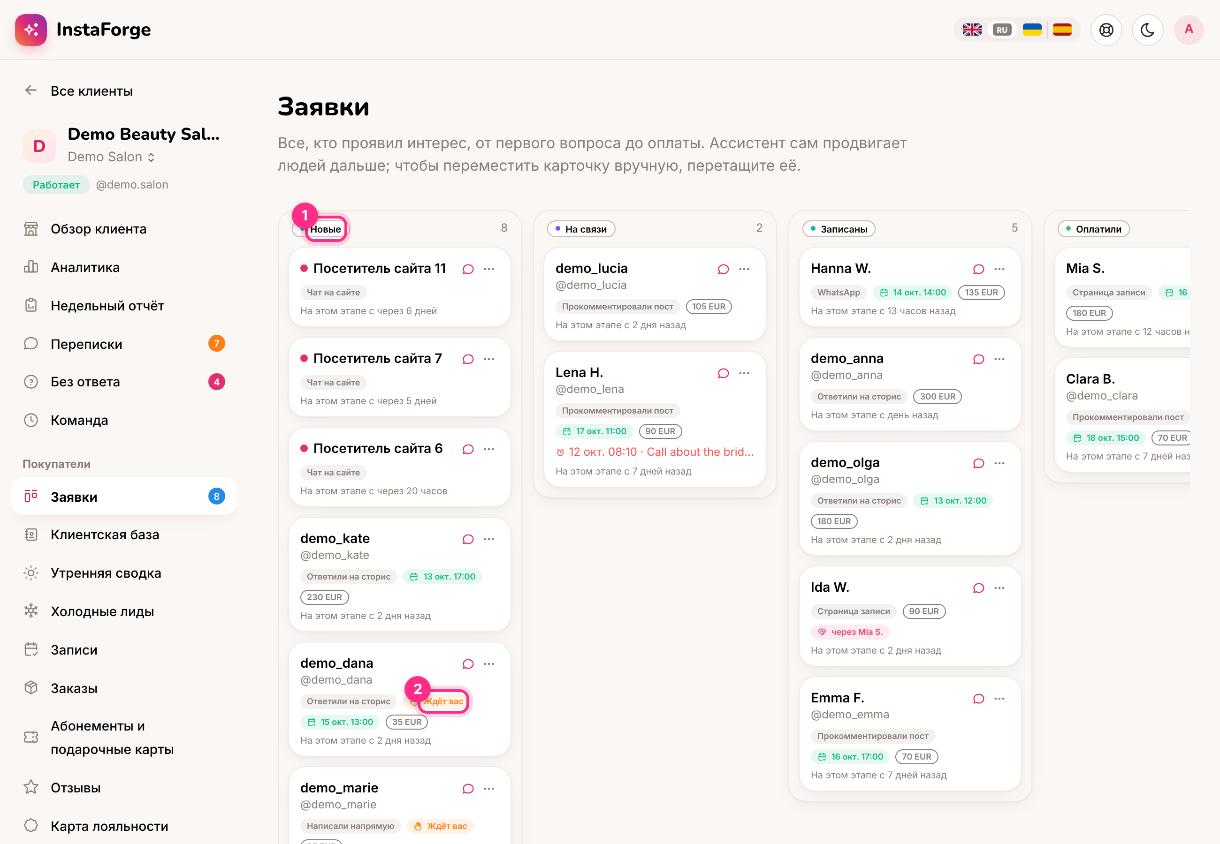Open the user avatar A
Viewport: 1220px width, 844px height.
click(1189, 30)
